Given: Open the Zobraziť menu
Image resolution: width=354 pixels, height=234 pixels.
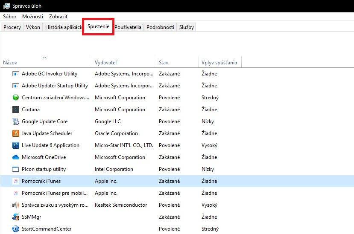Looking at the screenshot, I should [x=58, y=17].
